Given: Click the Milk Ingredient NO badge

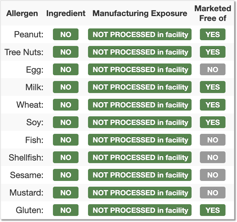Looking at the screenshot, I should coord(66,87).
